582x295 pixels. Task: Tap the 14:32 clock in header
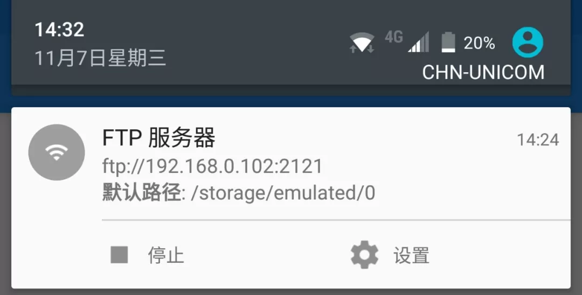[59, 29]
